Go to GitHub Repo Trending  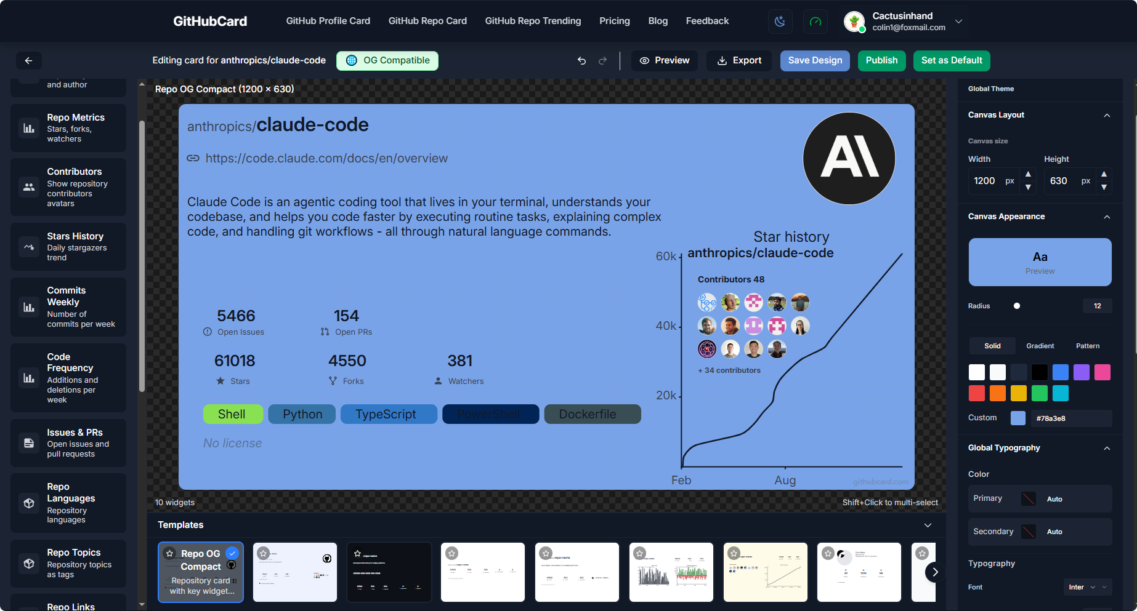click(533, 21)
